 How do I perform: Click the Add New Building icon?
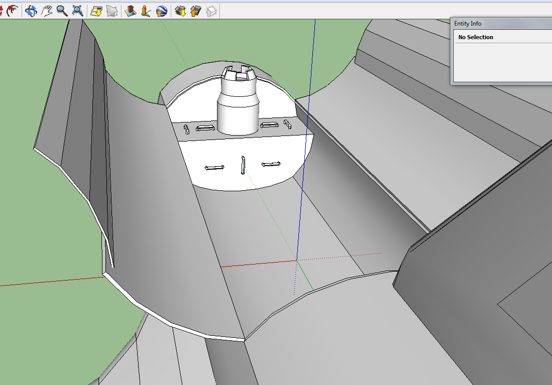click(x=130, y=11)
